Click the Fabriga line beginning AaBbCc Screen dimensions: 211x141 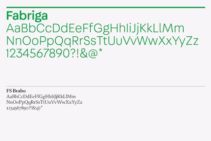95,29
